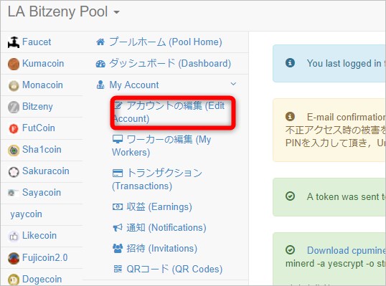This screenshot has height=286, width=386.
Task: Click the Sha1coin coin icon
Action: point(14,151)
